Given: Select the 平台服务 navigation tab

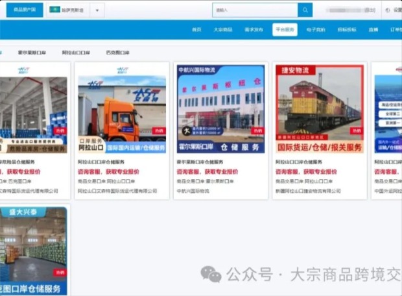Looking at the screenshot, I should pyautogui.click(x=285, y=29).
